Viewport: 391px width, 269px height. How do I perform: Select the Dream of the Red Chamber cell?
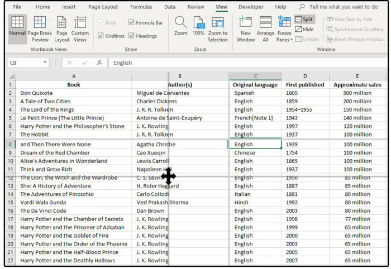(x=74, y=153)
